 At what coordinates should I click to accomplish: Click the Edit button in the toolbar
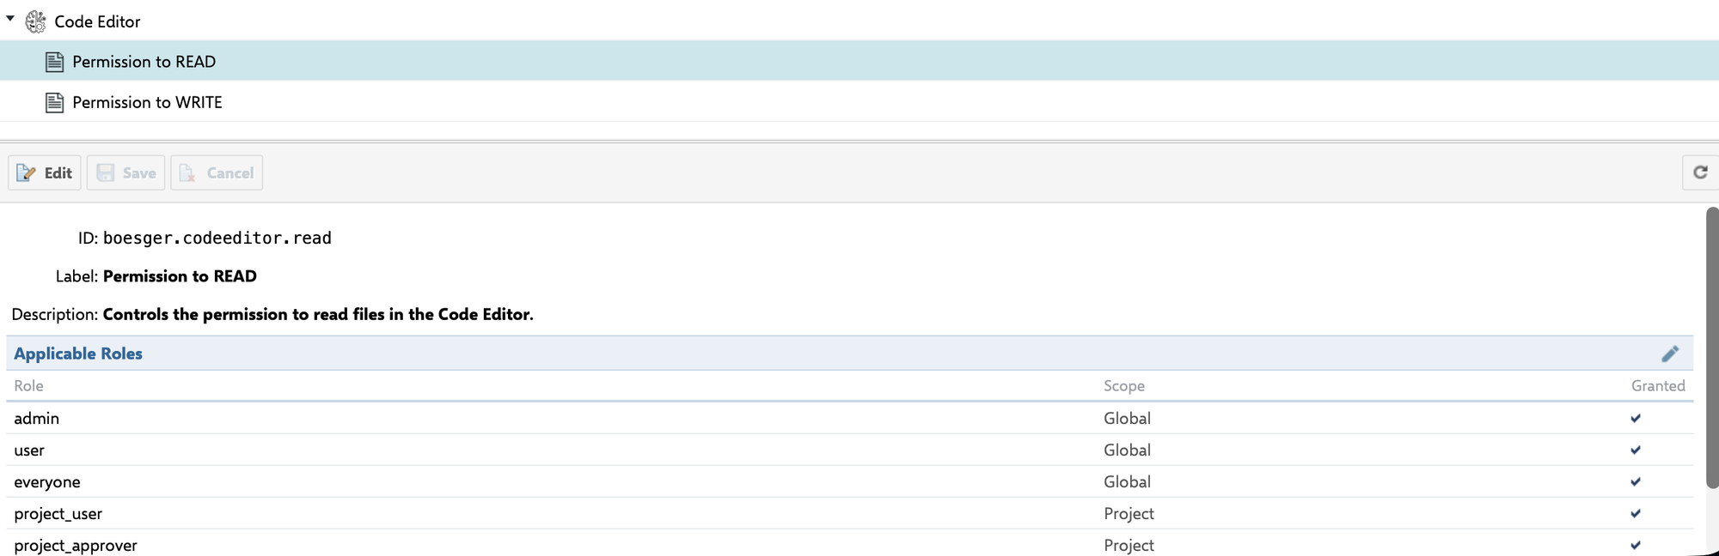tap(45, 172)
